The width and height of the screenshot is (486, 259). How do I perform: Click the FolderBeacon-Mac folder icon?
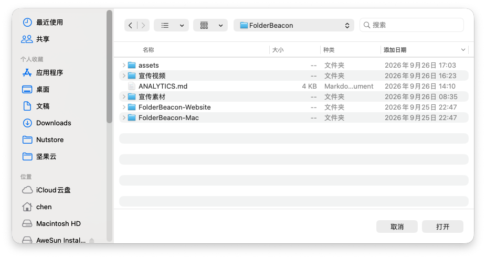tap(132, 118)
